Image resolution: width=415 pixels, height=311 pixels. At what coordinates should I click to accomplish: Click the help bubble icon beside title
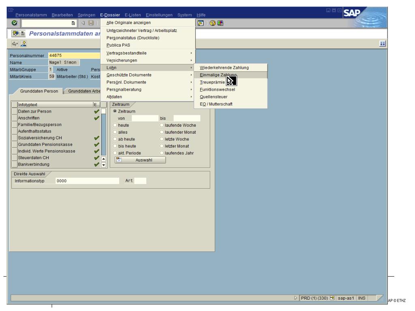(15, 33)
